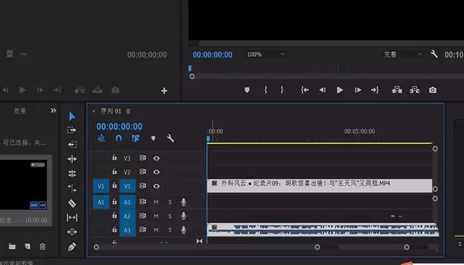The height and width of the screenshot is (265, 464).
Task: Open the 100% zoom level dropdown
Action: pos(266,54)
